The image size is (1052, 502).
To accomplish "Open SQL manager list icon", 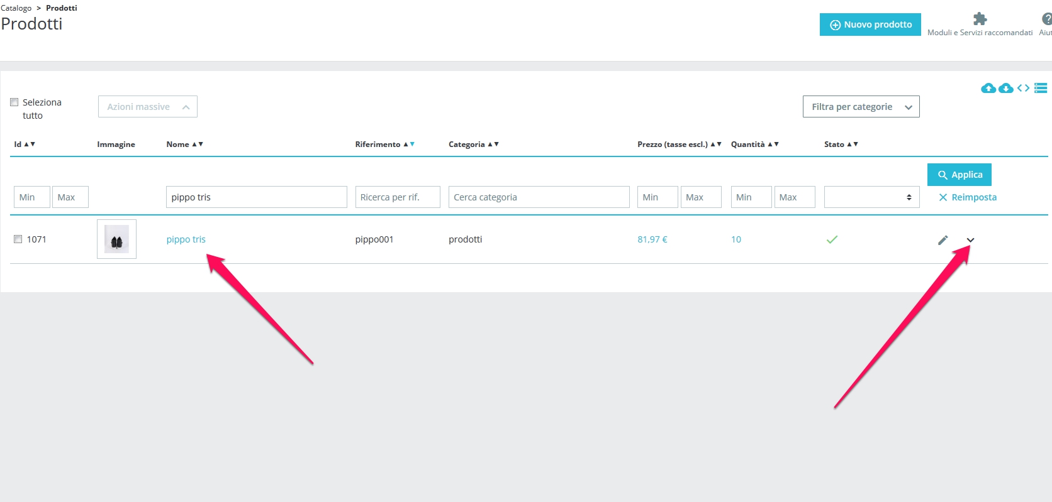I will pyautogui.click(x=1041, y=88).
